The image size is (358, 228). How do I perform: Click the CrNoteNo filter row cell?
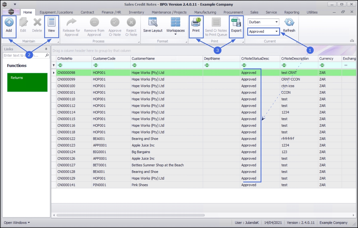[74, 65]
